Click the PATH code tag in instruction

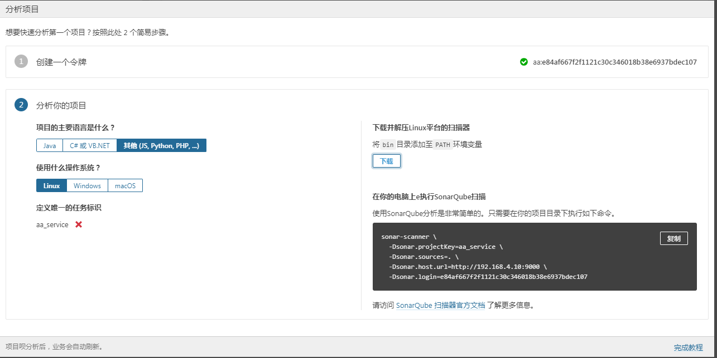(x=442, y=145)
